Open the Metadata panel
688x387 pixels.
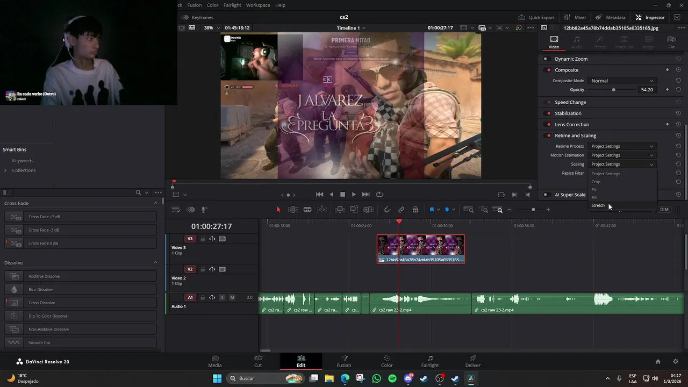click(611, 17)
